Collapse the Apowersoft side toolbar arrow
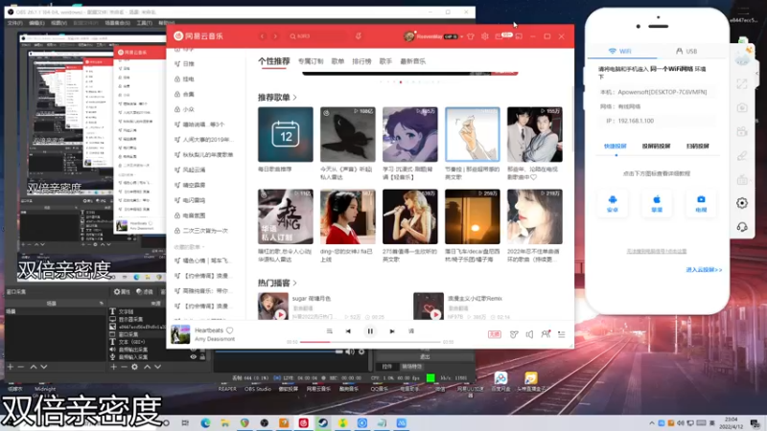767x431 pixels. pos(756,74)
